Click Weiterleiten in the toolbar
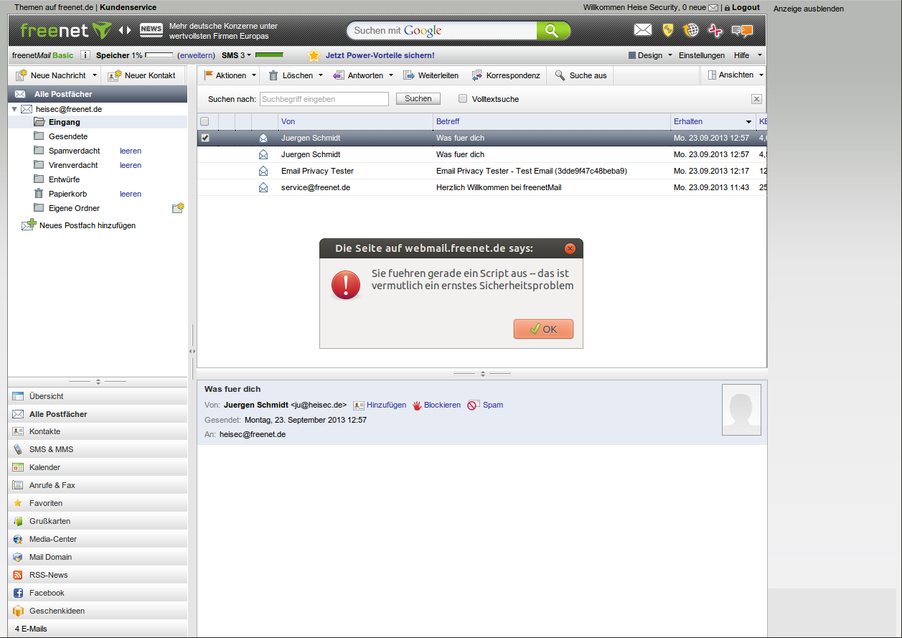 431,75
